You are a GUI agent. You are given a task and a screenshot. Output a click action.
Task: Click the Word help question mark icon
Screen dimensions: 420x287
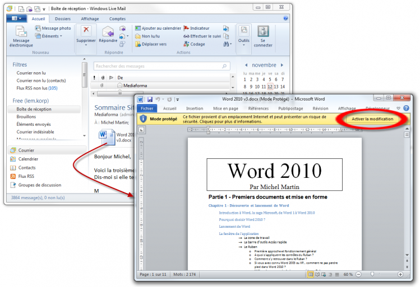tap(406, 108)
